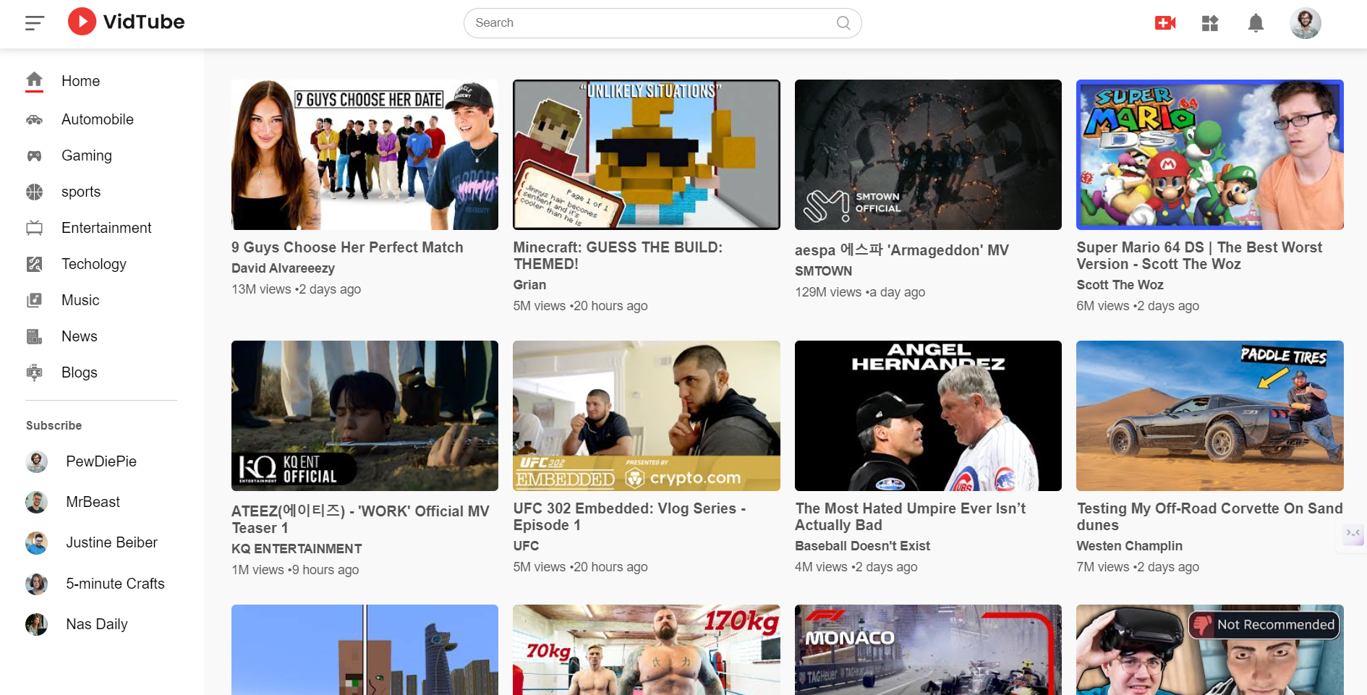The height and width of the screenshot is (695, 1367).
Task: Open MrBeast subscription channel
Action: pos(93,502)
